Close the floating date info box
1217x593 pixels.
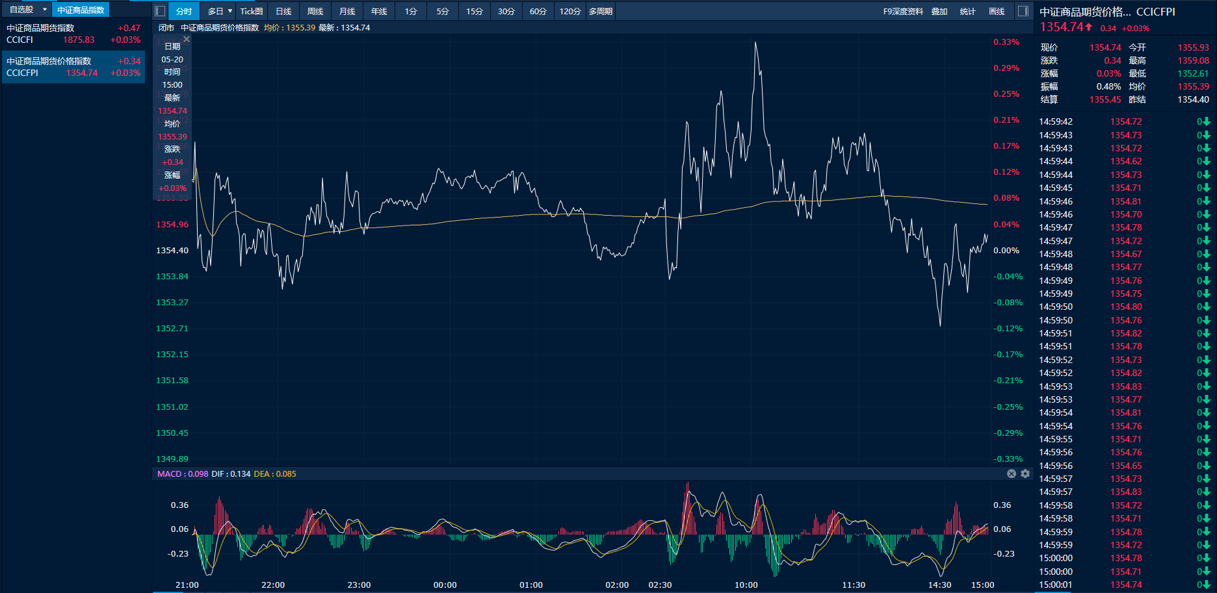pos(187,39)
